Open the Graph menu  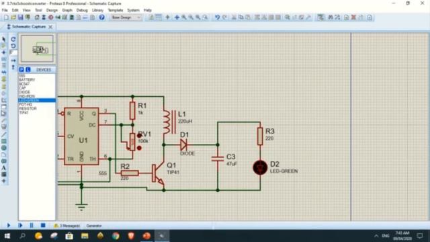point(67,10)
